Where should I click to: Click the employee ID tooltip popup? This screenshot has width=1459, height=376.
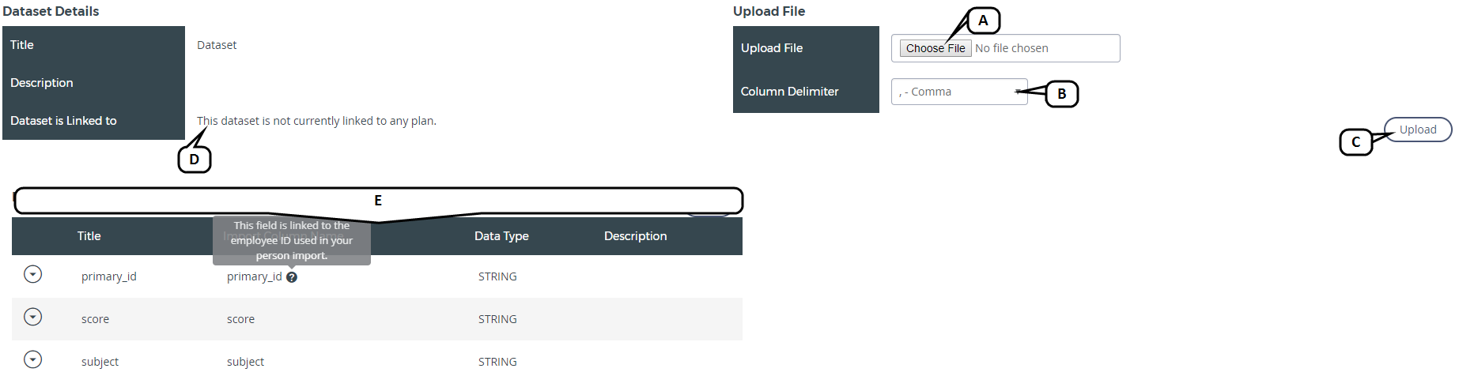point(292,240)
